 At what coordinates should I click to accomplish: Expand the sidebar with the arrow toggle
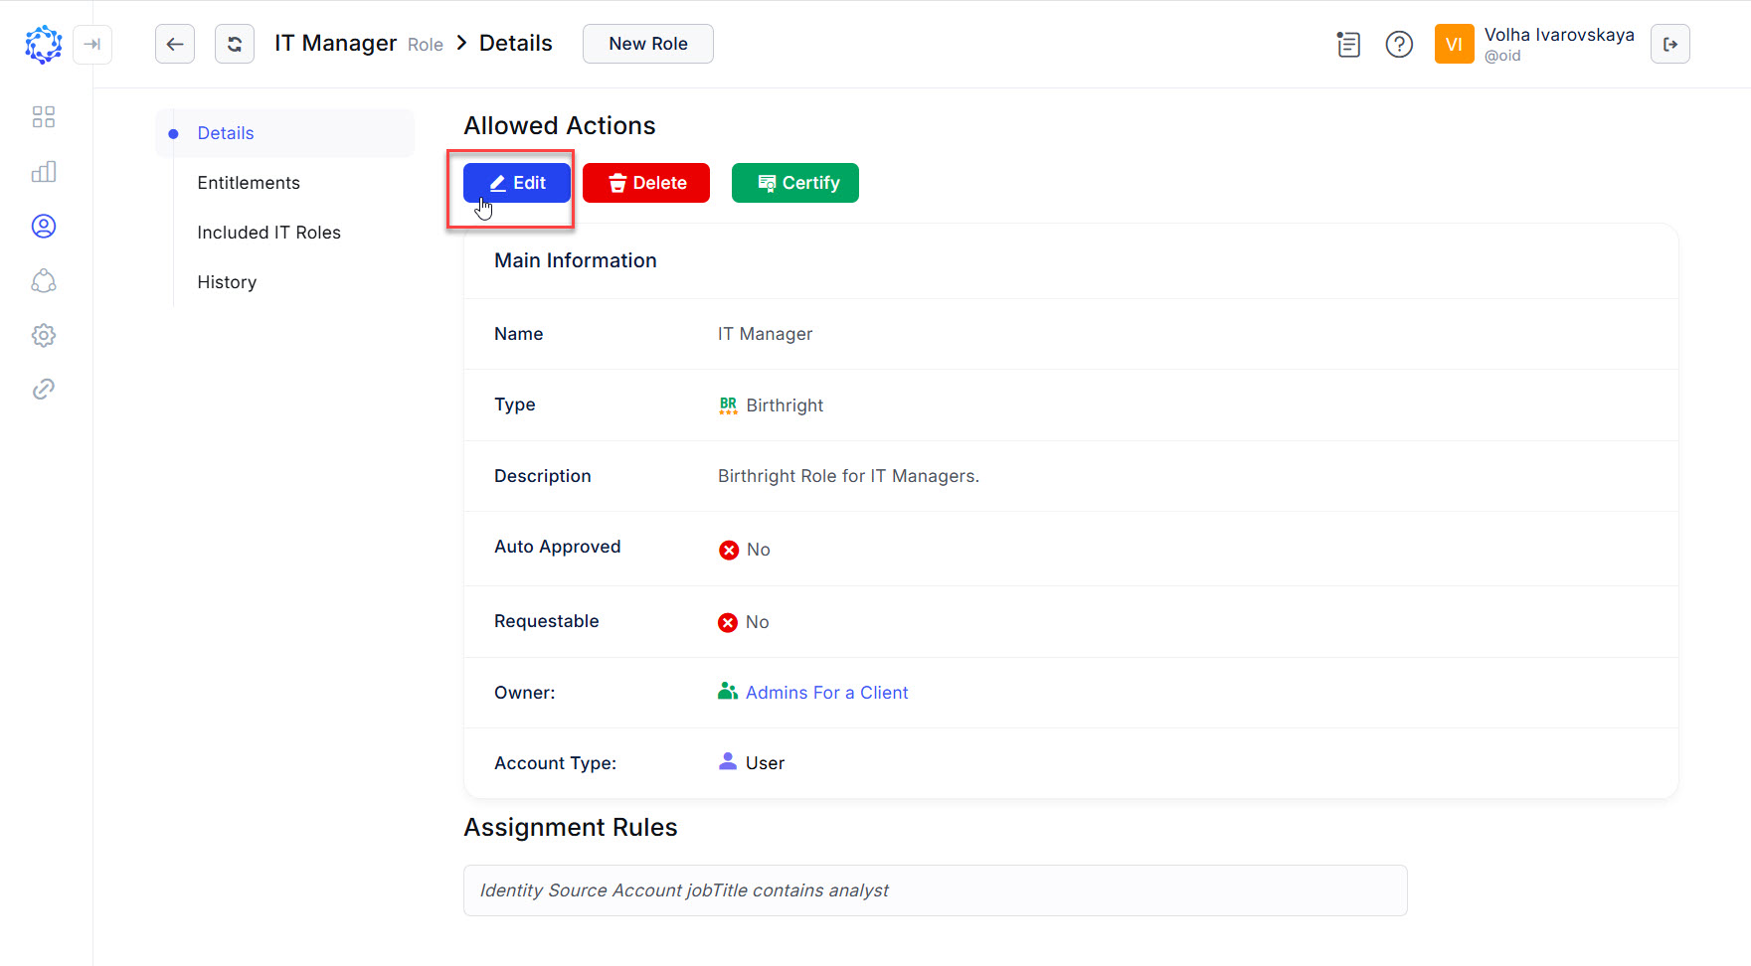point(92,45)
